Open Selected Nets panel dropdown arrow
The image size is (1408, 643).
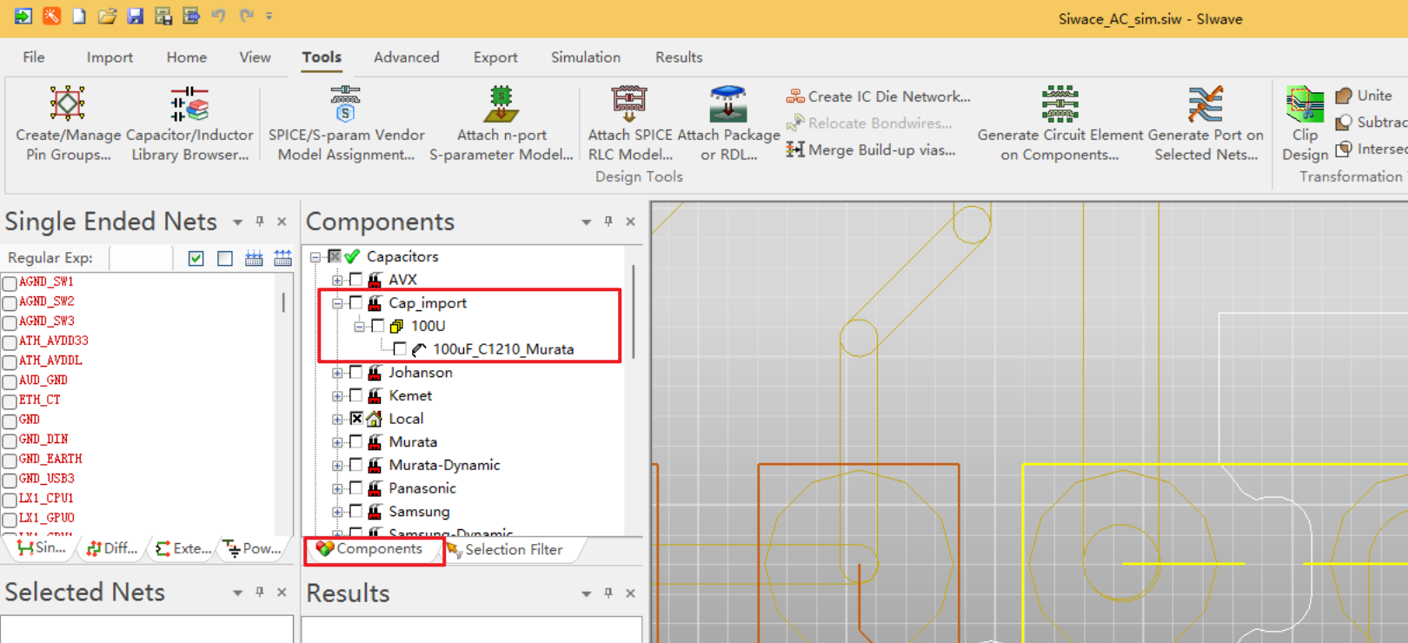point(237,593)
